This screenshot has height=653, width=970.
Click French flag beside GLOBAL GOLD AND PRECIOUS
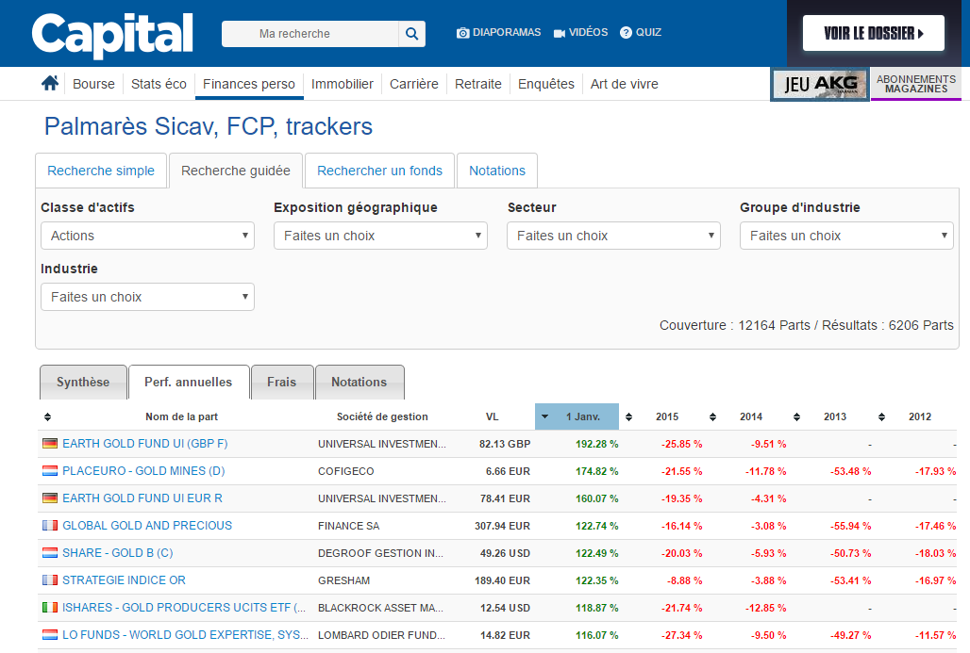[50, 525]
